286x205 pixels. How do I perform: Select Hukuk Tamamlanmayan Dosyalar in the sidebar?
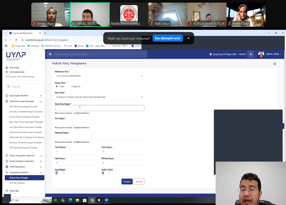pos(26,117)
